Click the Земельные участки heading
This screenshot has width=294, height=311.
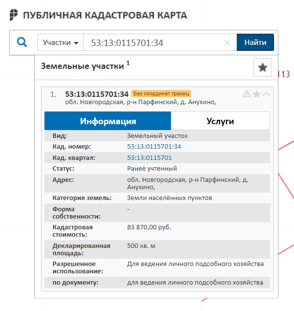click(x=83, y=66)
